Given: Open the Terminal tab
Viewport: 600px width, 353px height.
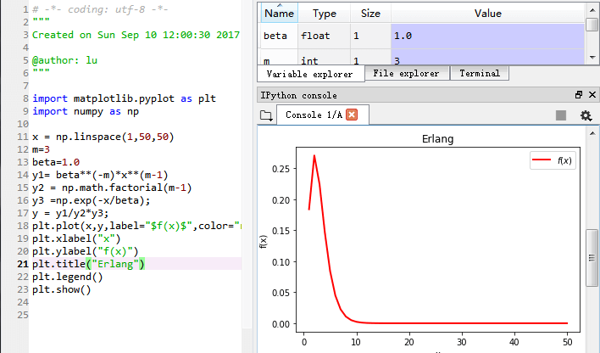Looking at the screenshot, I should [x=480, y=74].
